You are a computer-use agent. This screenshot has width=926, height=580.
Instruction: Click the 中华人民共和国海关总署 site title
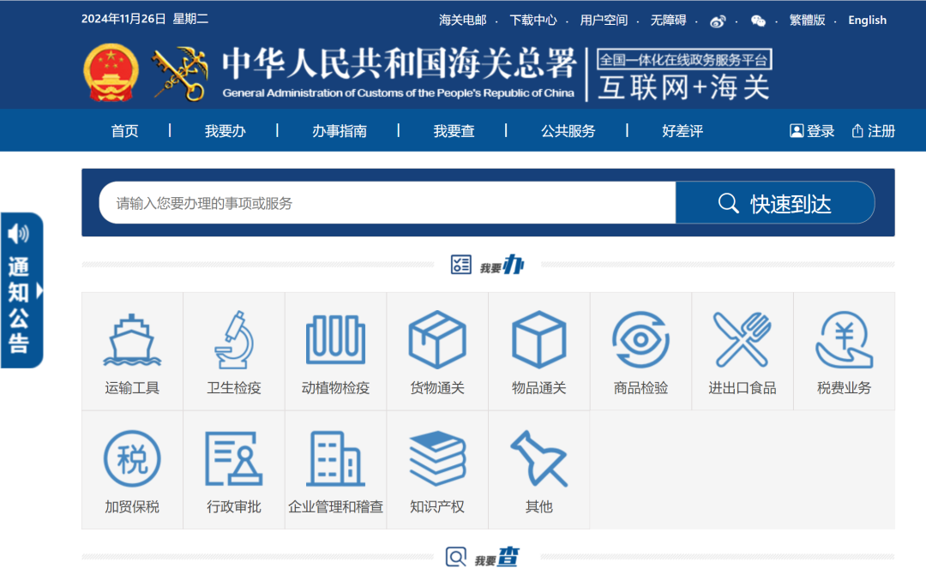[399, 63]
